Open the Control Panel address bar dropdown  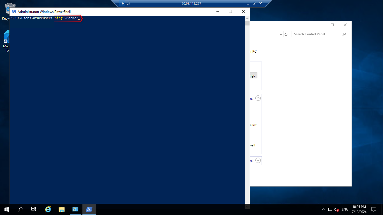[x=281, y=34]
